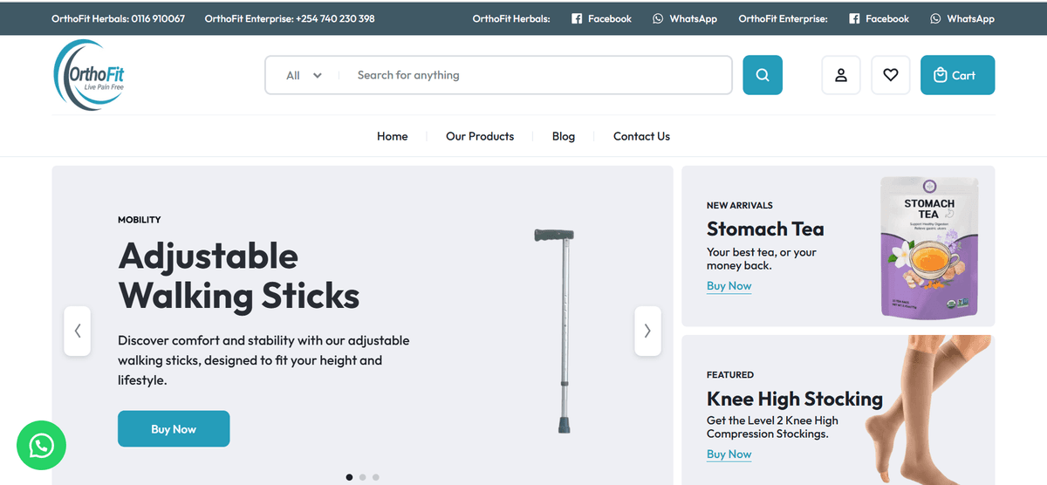Viewport: 1047px width, 485px height.
Task: Click the Search for anything field
Action: pos(532,75)
